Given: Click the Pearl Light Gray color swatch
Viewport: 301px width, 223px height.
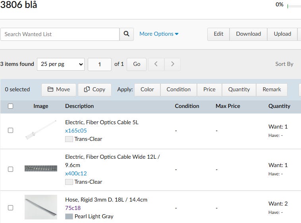Looking at the screenshot, I should coord(69,216).
